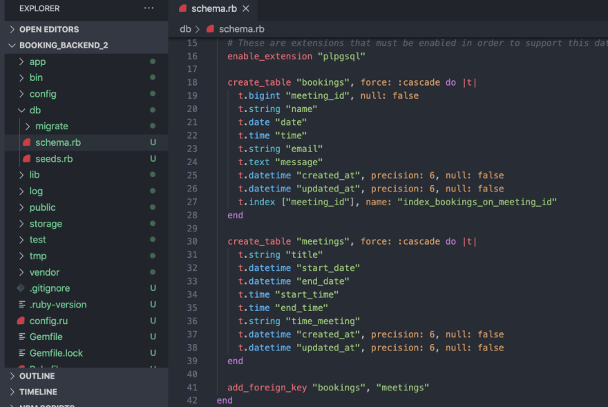Click the t.string "time_meeting" line
The height and width of the screenshot is (407, 608).
click(299, 321)
